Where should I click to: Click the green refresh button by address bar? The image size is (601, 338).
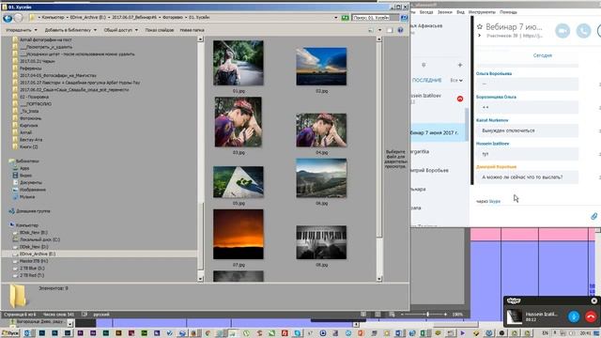pos(345,18)
